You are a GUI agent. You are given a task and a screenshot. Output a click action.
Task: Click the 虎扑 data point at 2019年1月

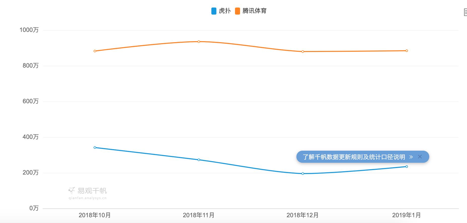point(407,166)
